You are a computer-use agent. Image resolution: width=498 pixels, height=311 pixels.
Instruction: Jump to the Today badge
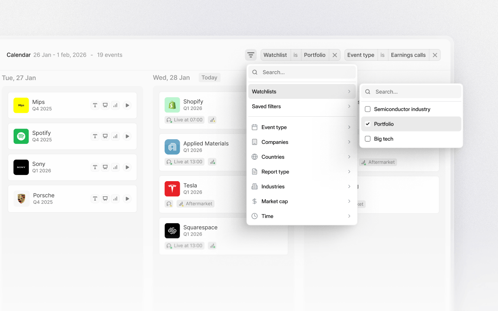point(209,77)
